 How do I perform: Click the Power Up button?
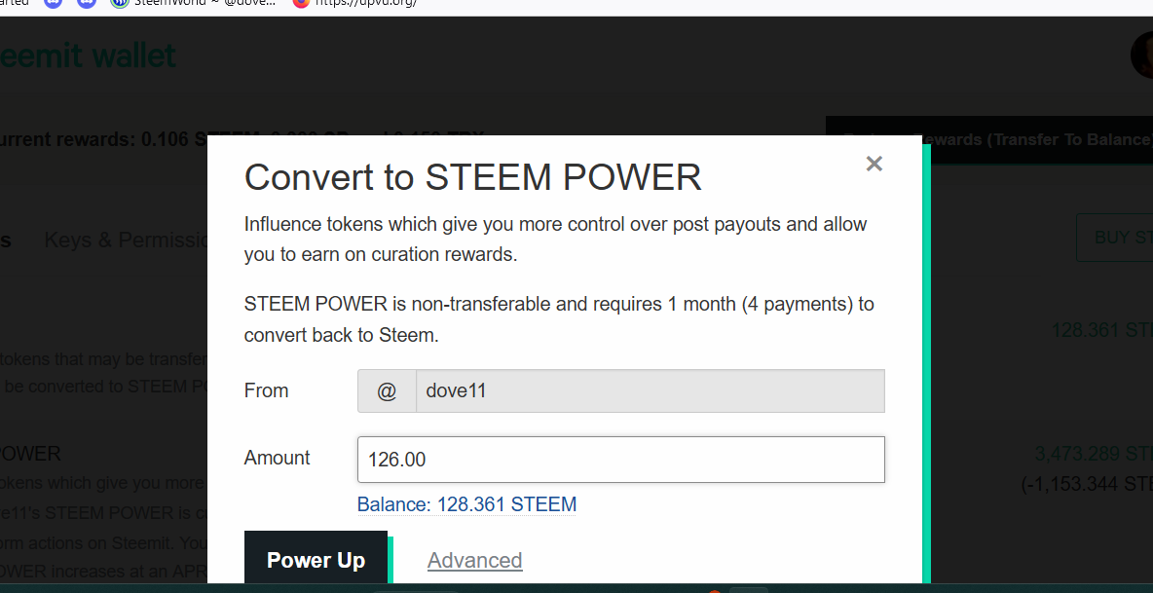pos(316,560)
